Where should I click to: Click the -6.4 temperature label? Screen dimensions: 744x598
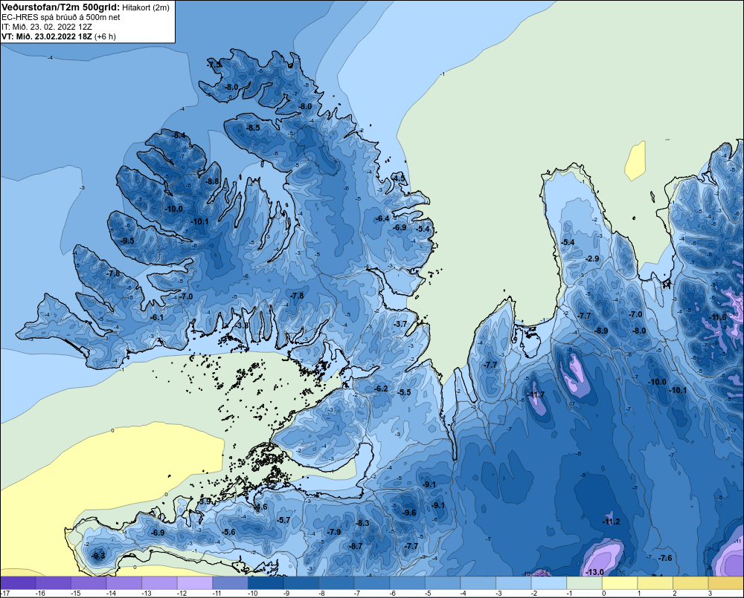tap(382, 218)
